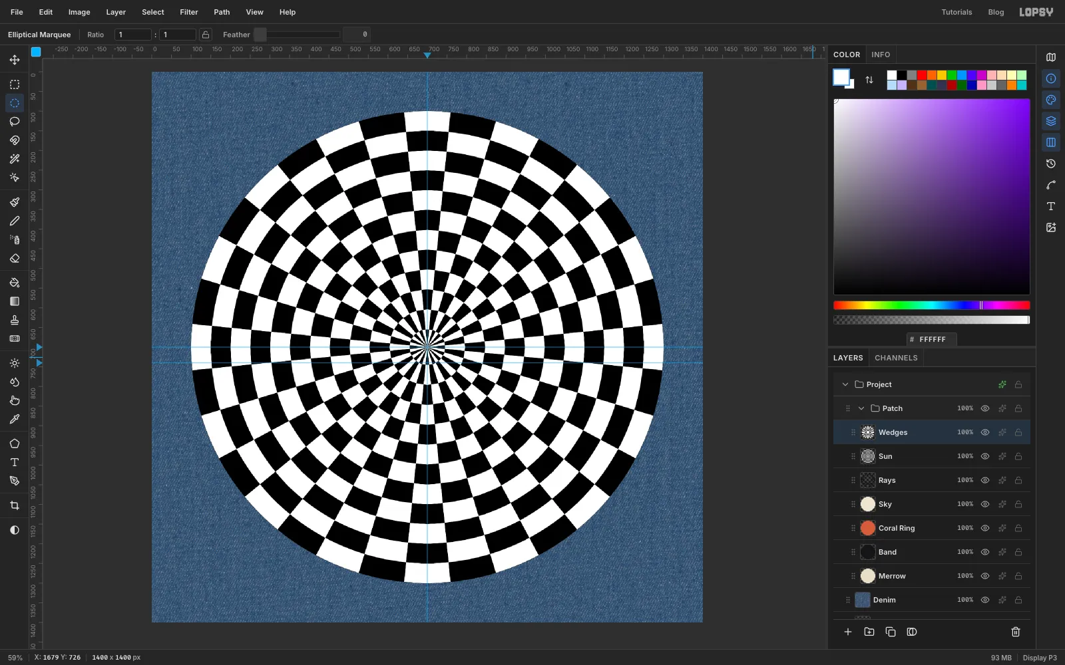The image size is (1065, 665).
Task: Click the Display P3 status text
Action: (x=1040, y=658)
